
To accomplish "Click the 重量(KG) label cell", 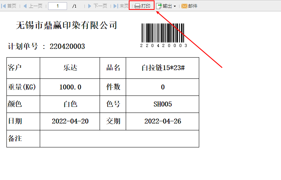I will point(23,87).
